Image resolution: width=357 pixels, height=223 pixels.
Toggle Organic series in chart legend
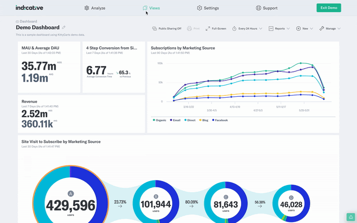pos(159,120)
